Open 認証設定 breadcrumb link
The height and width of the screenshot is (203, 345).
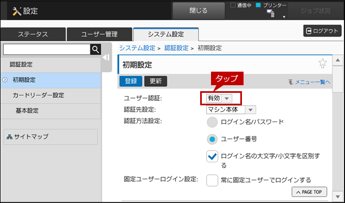tap(176, 48)
